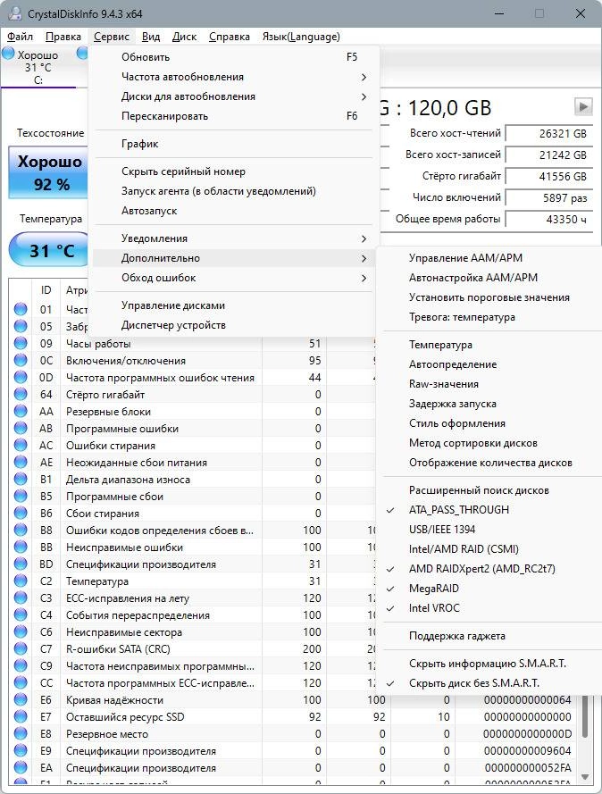This screenshot has height=794, width=602.
Task: Toggle the MegaRAID option
Action: pyautogui.click(x=492, y=589)
